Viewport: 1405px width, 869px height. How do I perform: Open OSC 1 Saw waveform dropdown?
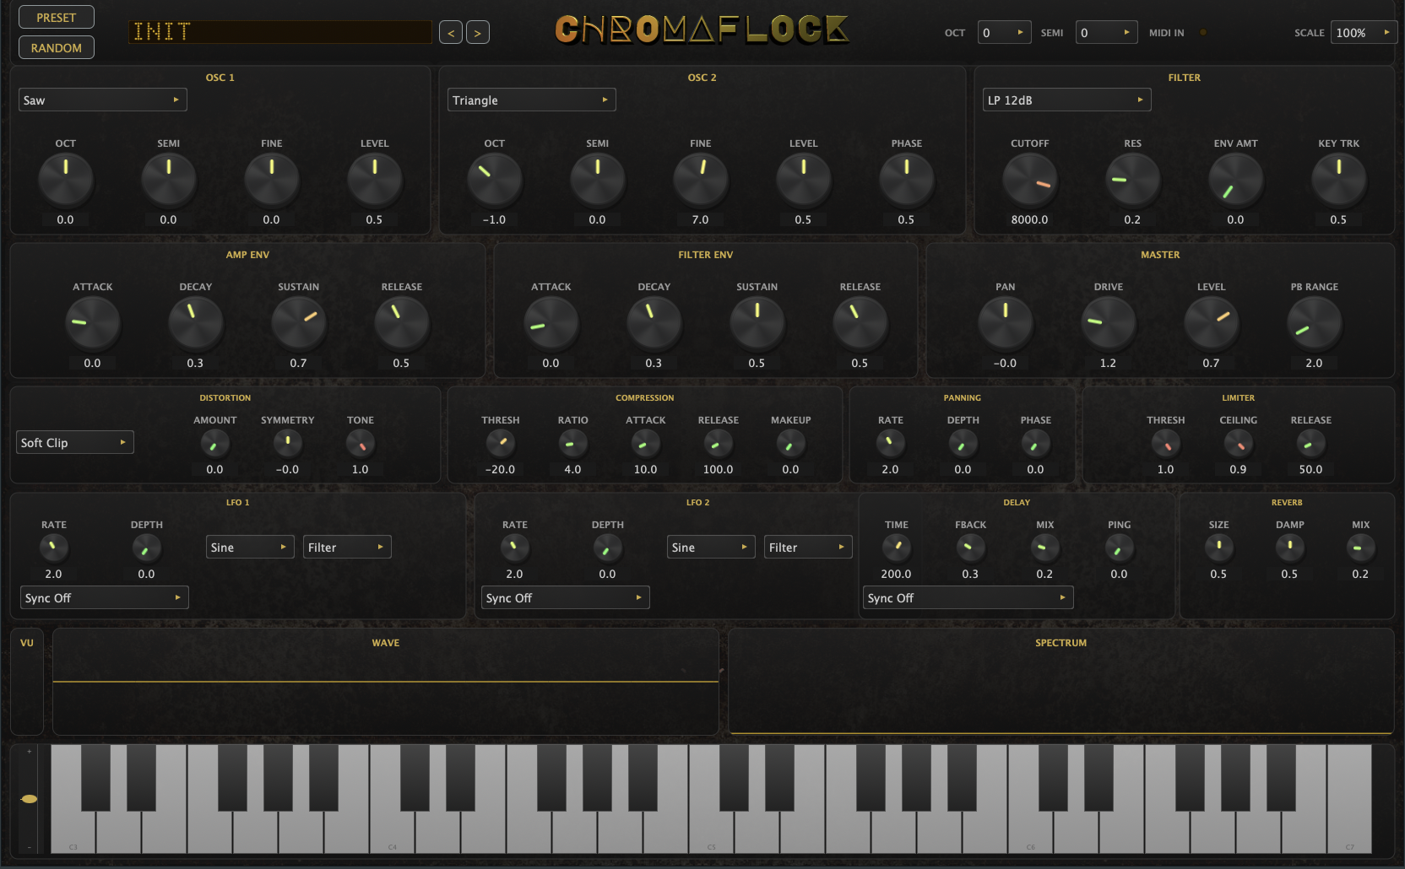click(102, 100)
